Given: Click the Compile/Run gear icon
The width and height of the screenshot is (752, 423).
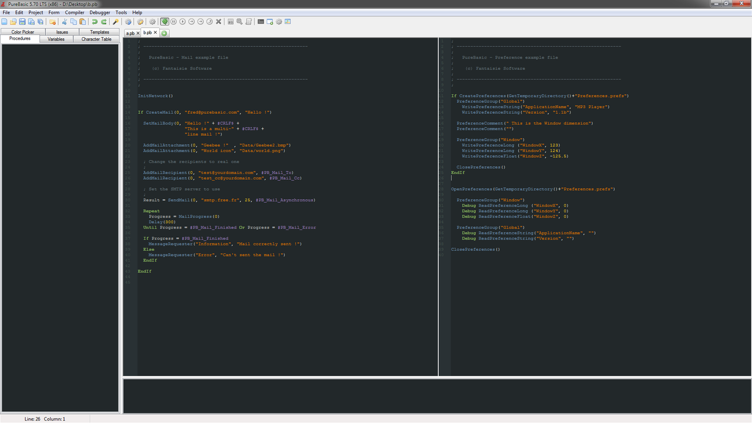Looking at the screenshot, I should (x=128, y=22).
